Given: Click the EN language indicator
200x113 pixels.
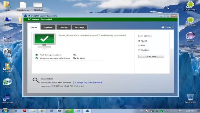Looking at the screenshot, I should [x=141, y=110].
